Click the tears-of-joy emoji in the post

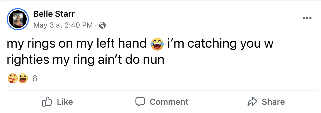[x=157, y=45]
